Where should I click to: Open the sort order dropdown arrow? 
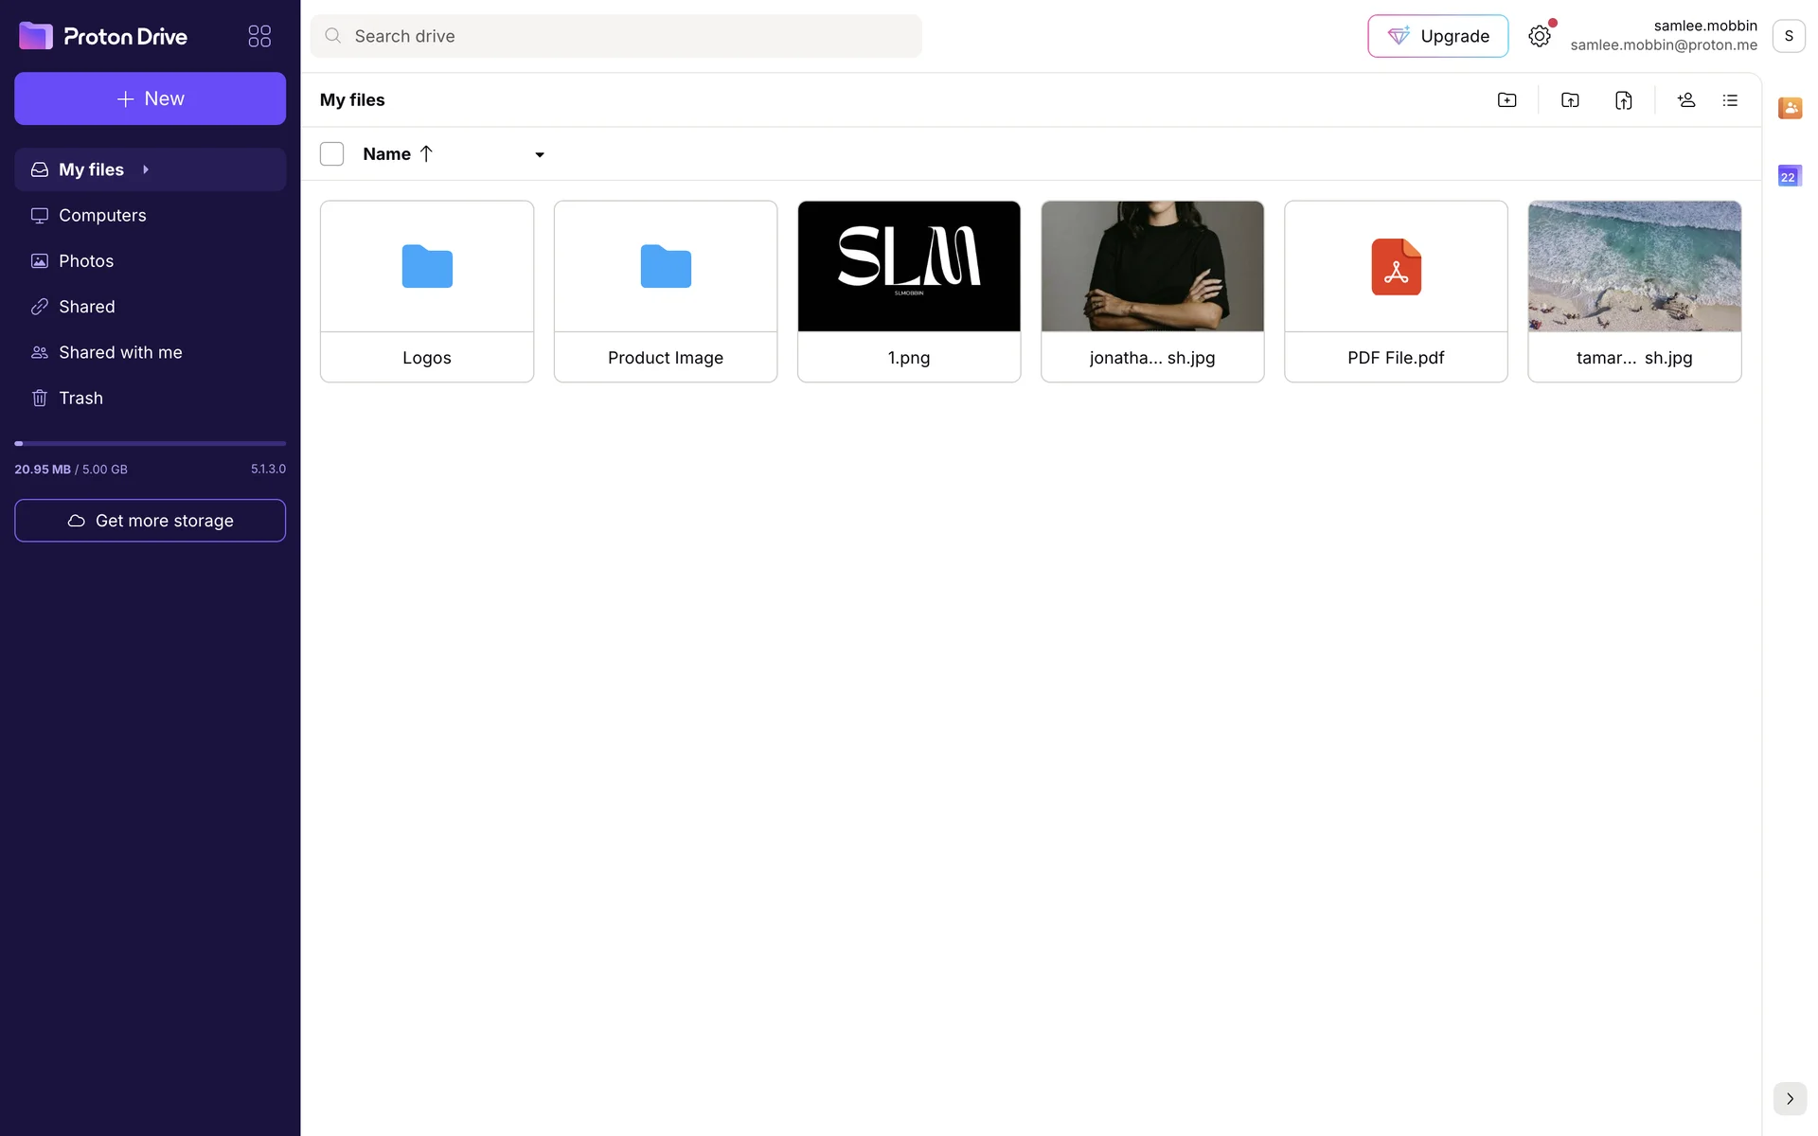click(540, 155)
